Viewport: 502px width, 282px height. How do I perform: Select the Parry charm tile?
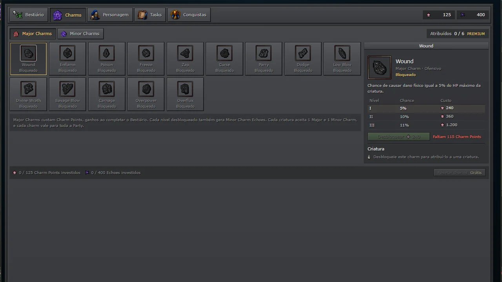[264, 59]
